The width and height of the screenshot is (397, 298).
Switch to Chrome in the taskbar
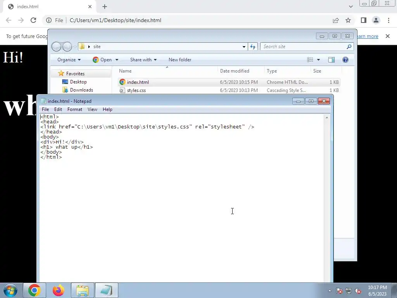35,290
